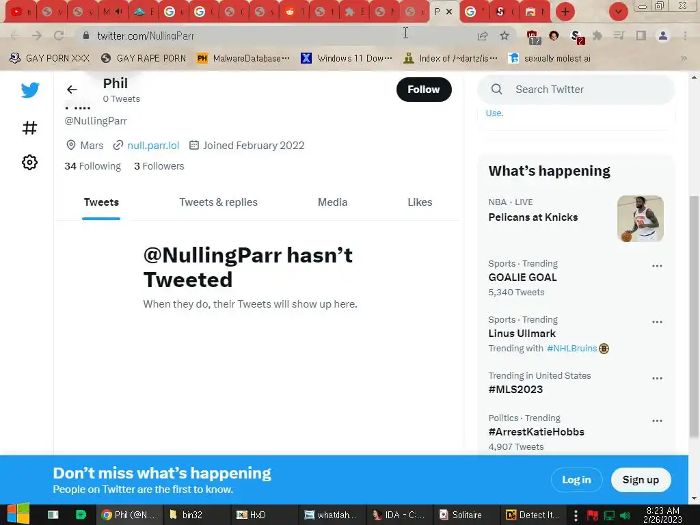
Task: Close the current Twitter browser tab
Action: tap(449, 12)
